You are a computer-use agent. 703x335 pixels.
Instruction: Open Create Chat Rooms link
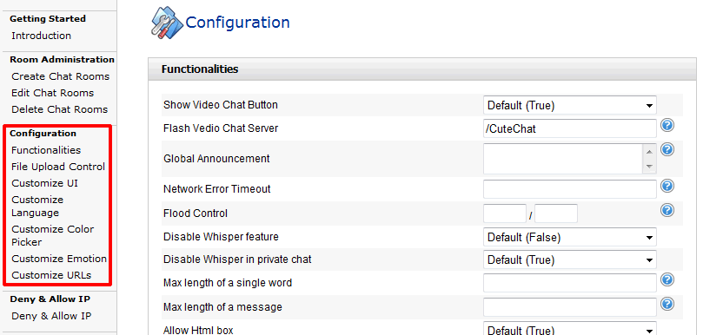click(61, 76)
